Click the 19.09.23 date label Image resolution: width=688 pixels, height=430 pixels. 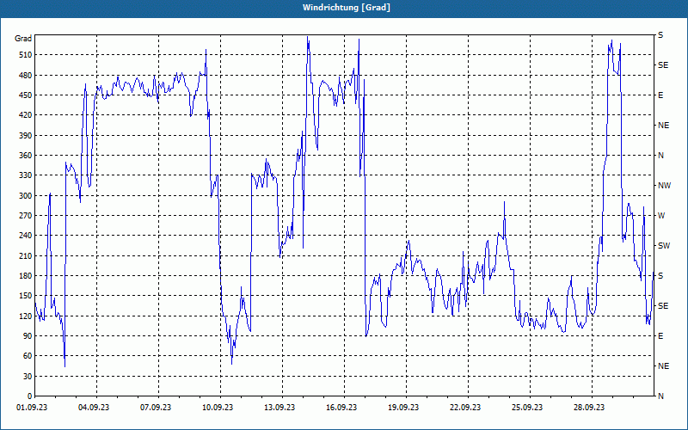(402, 408)
